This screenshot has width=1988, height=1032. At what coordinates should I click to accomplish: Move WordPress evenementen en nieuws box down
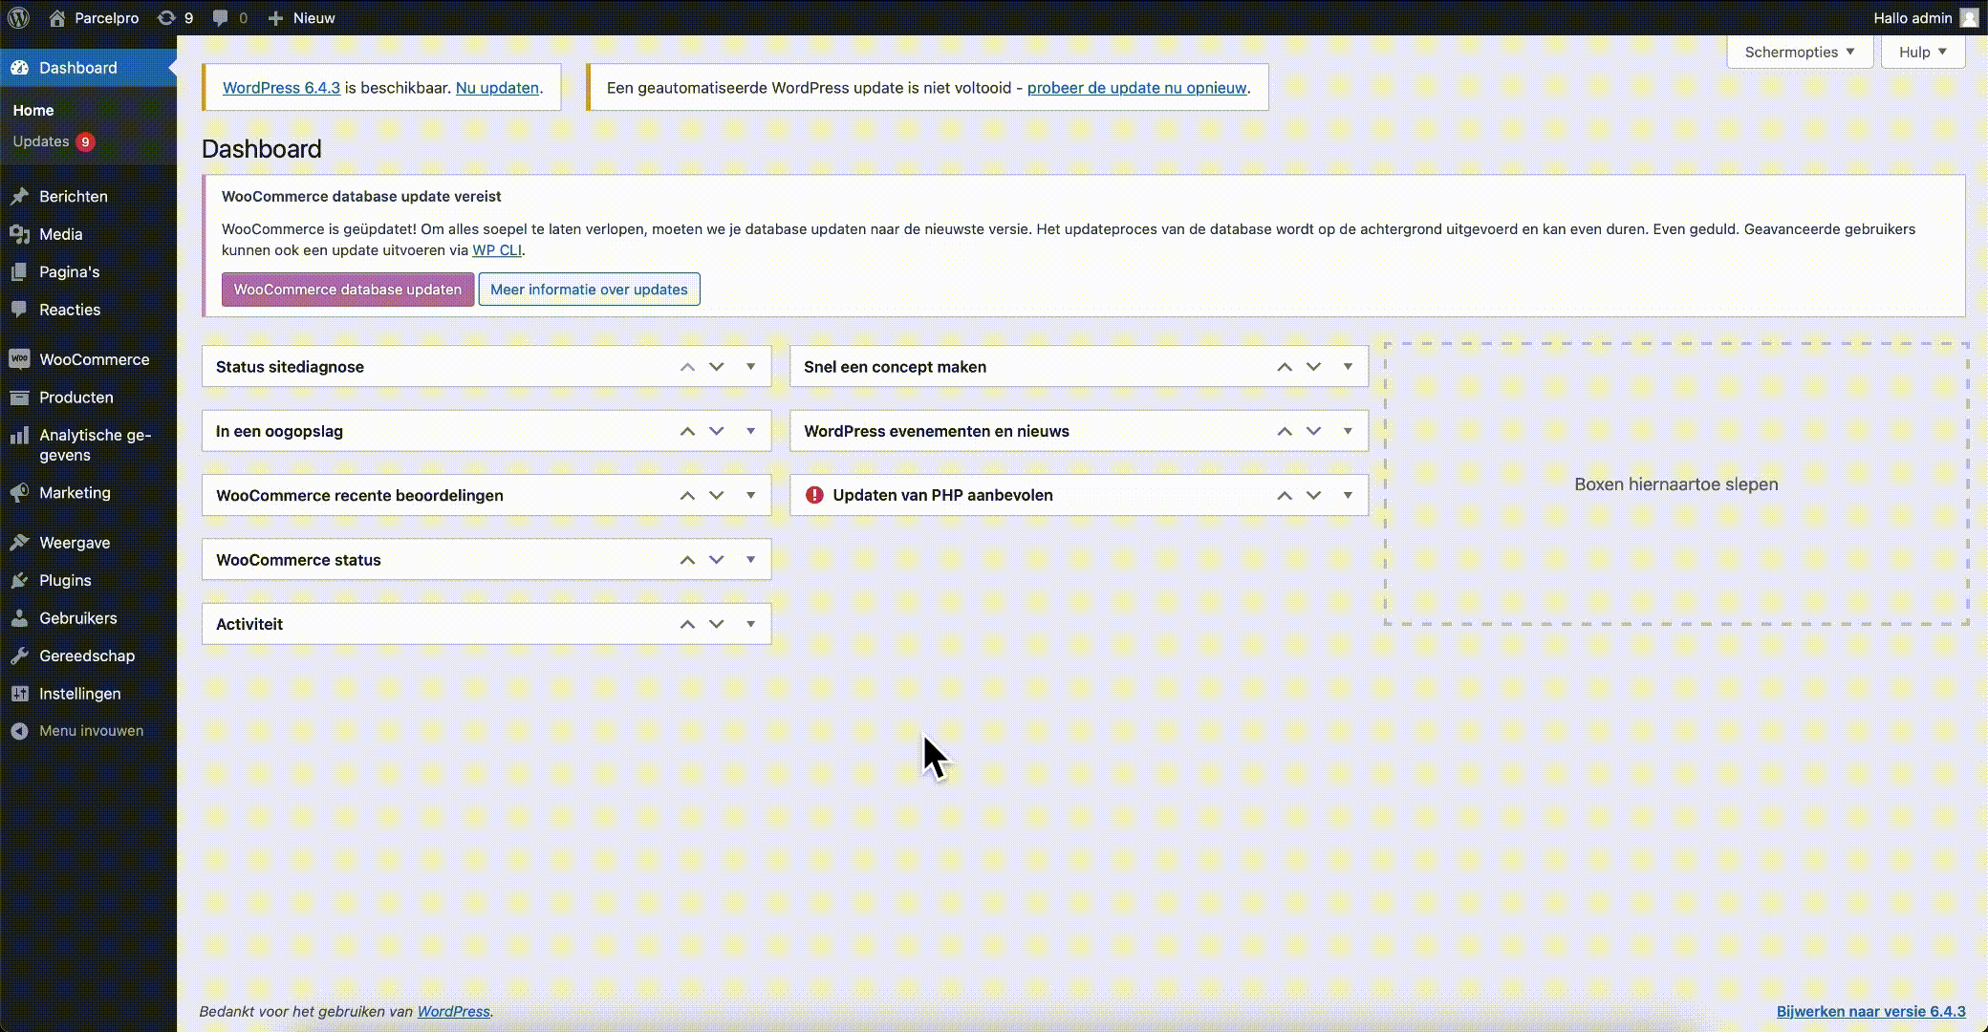(x=1314, y=431)
